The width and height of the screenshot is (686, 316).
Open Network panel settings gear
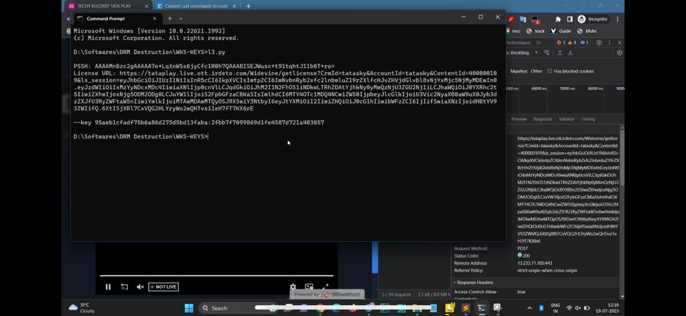point(619,52)
